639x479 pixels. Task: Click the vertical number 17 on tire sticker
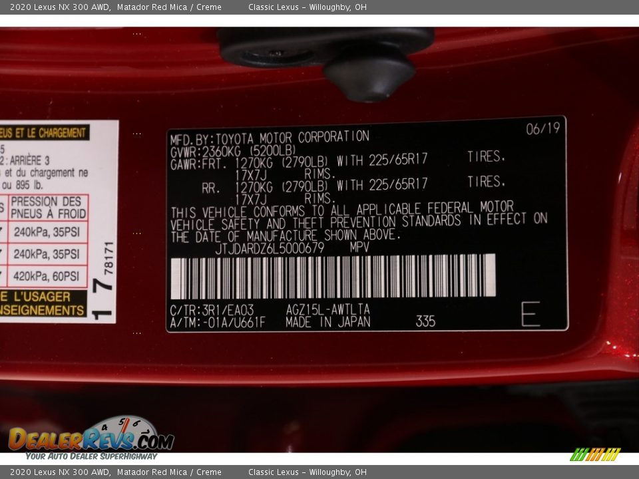point(103,297)
